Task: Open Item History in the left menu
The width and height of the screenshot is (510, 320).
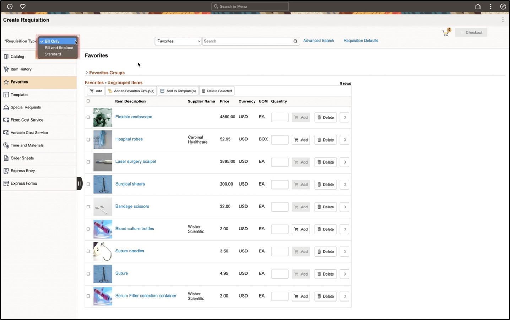Action: (39, 69)
